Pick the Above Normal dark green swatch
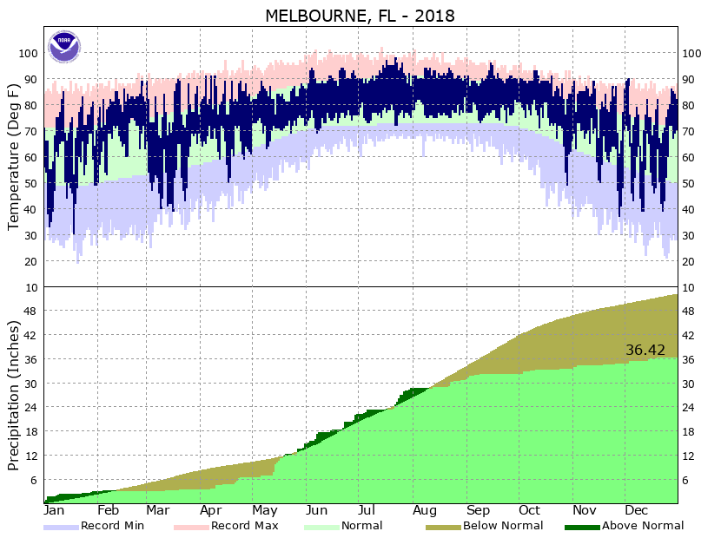Screen dimensions: 721x538 click(x=582, y=527)
